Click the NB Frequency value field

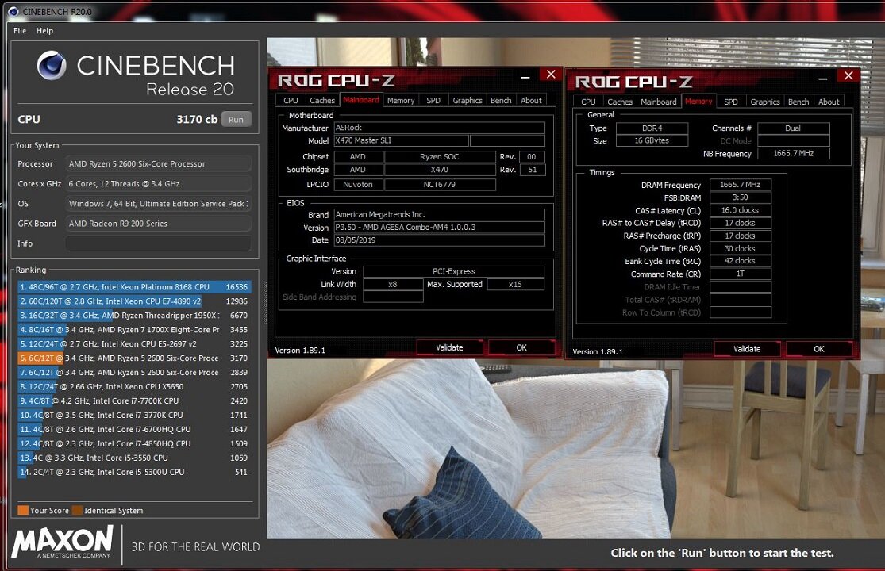tap(793, 153)
